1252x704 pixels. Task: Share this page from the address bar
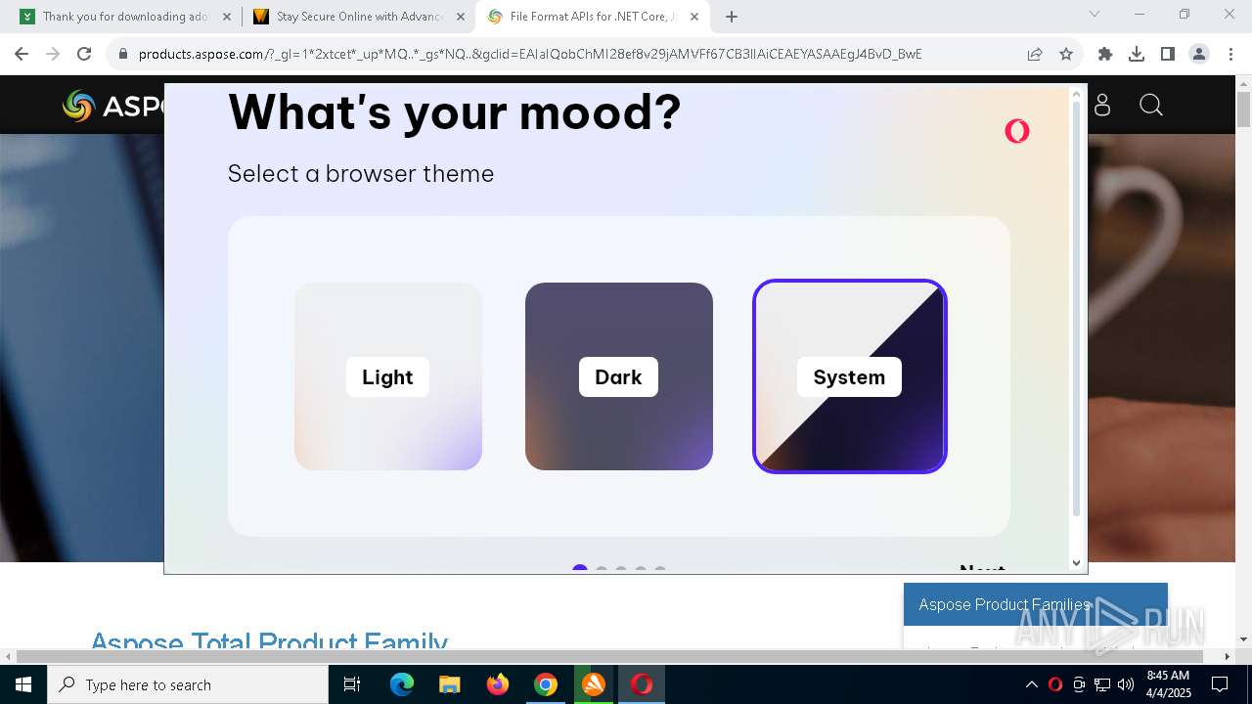click(x=1035, y=54)
